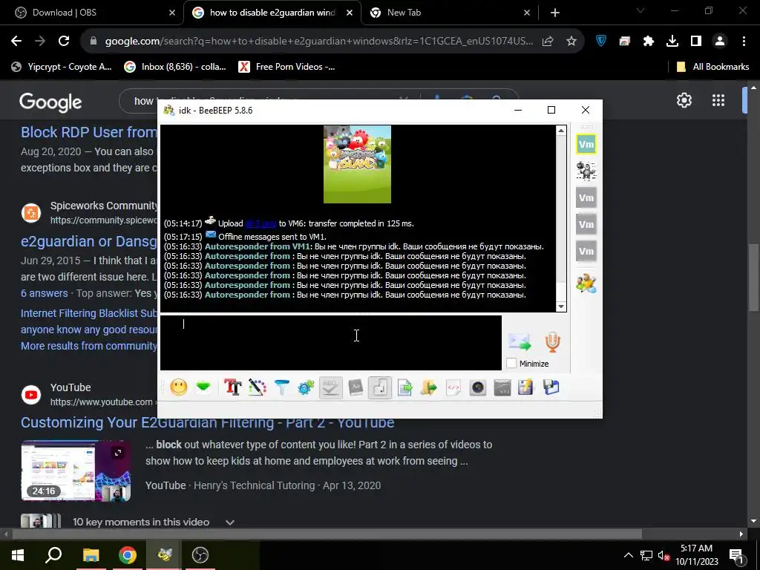
Task: Click the blue funnel filter icon
Action: tap(281, 387)
